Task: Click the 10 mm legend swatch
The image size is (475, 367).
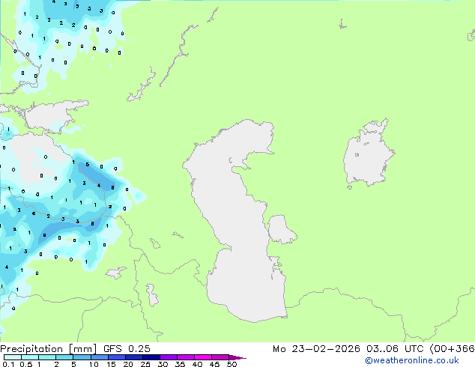Action: (x=99, y=357)
